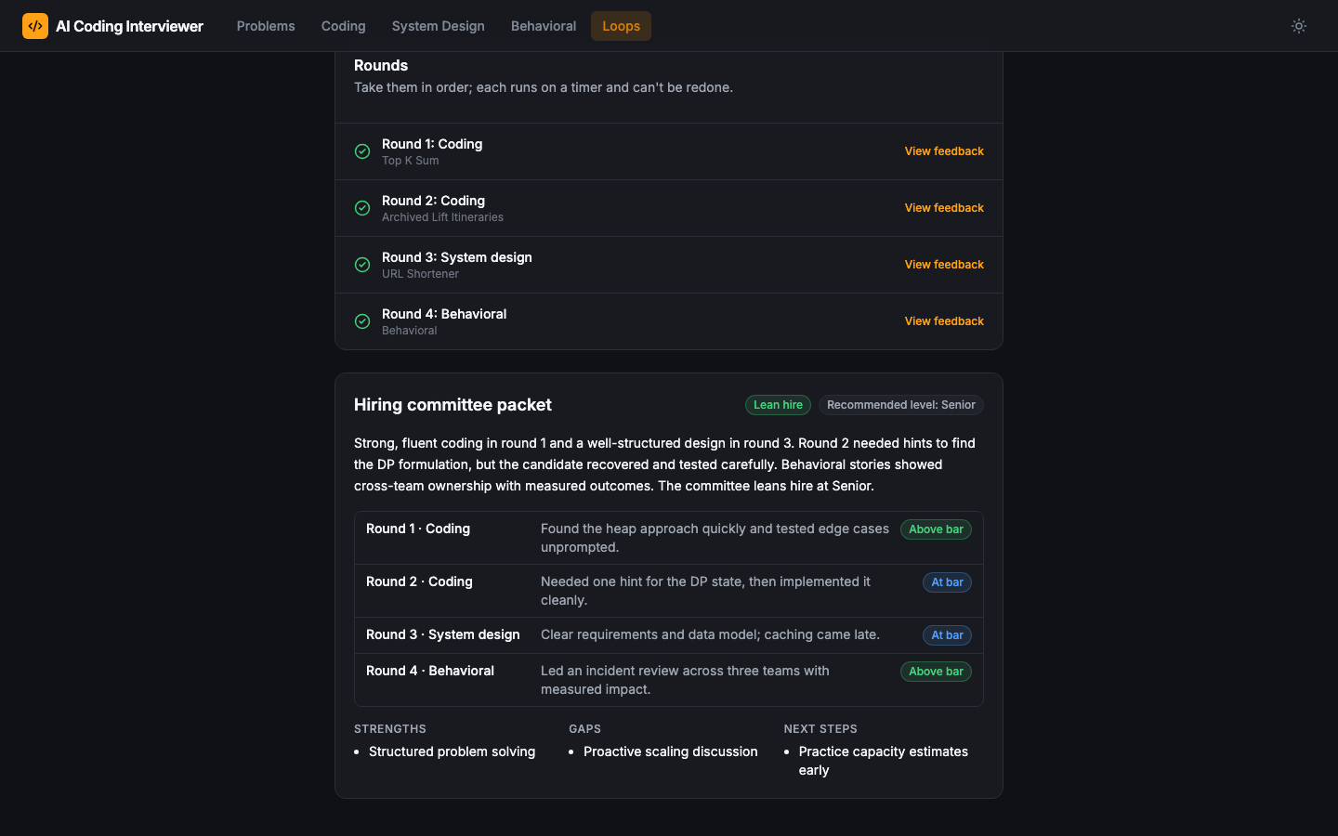
Task: Click Round 2 Coding green check icon
Action: click(x=362, y=208)
